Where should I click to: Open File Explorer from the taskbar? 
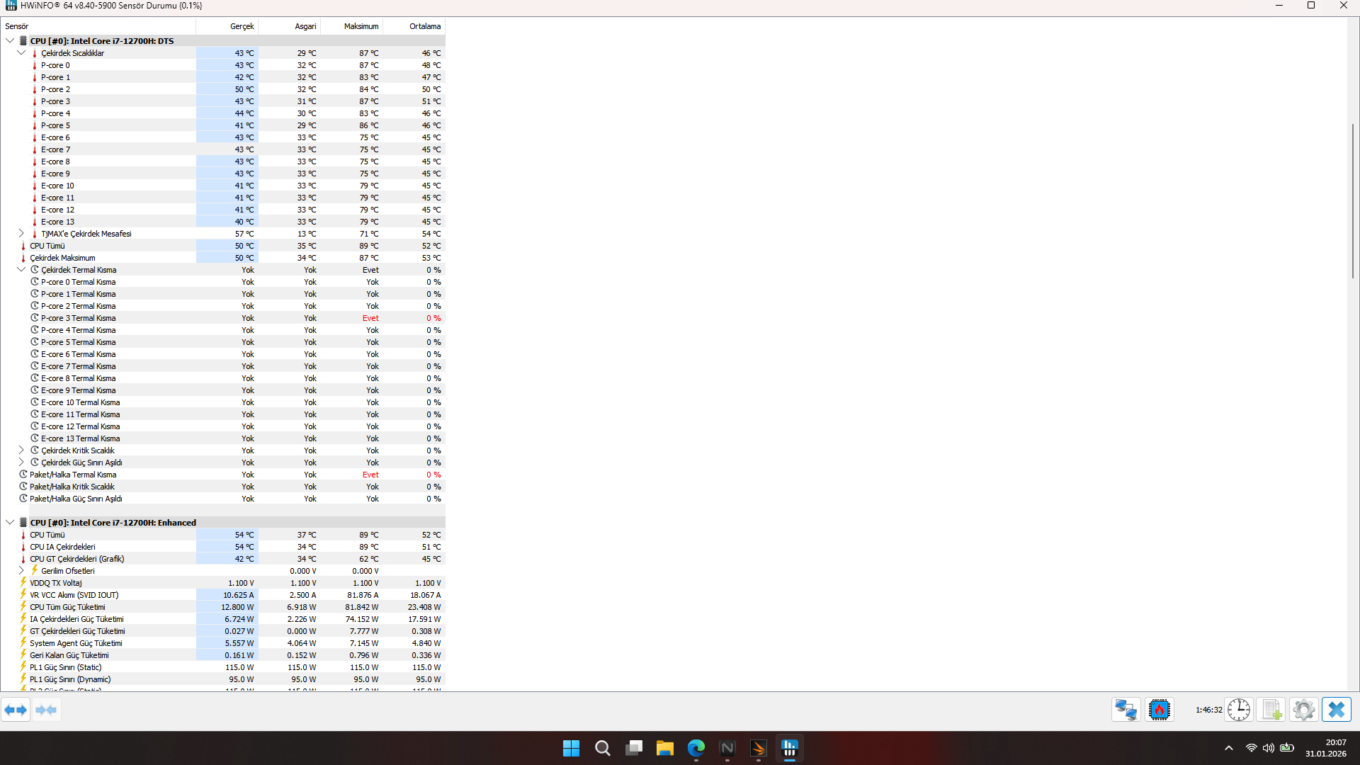664,748
